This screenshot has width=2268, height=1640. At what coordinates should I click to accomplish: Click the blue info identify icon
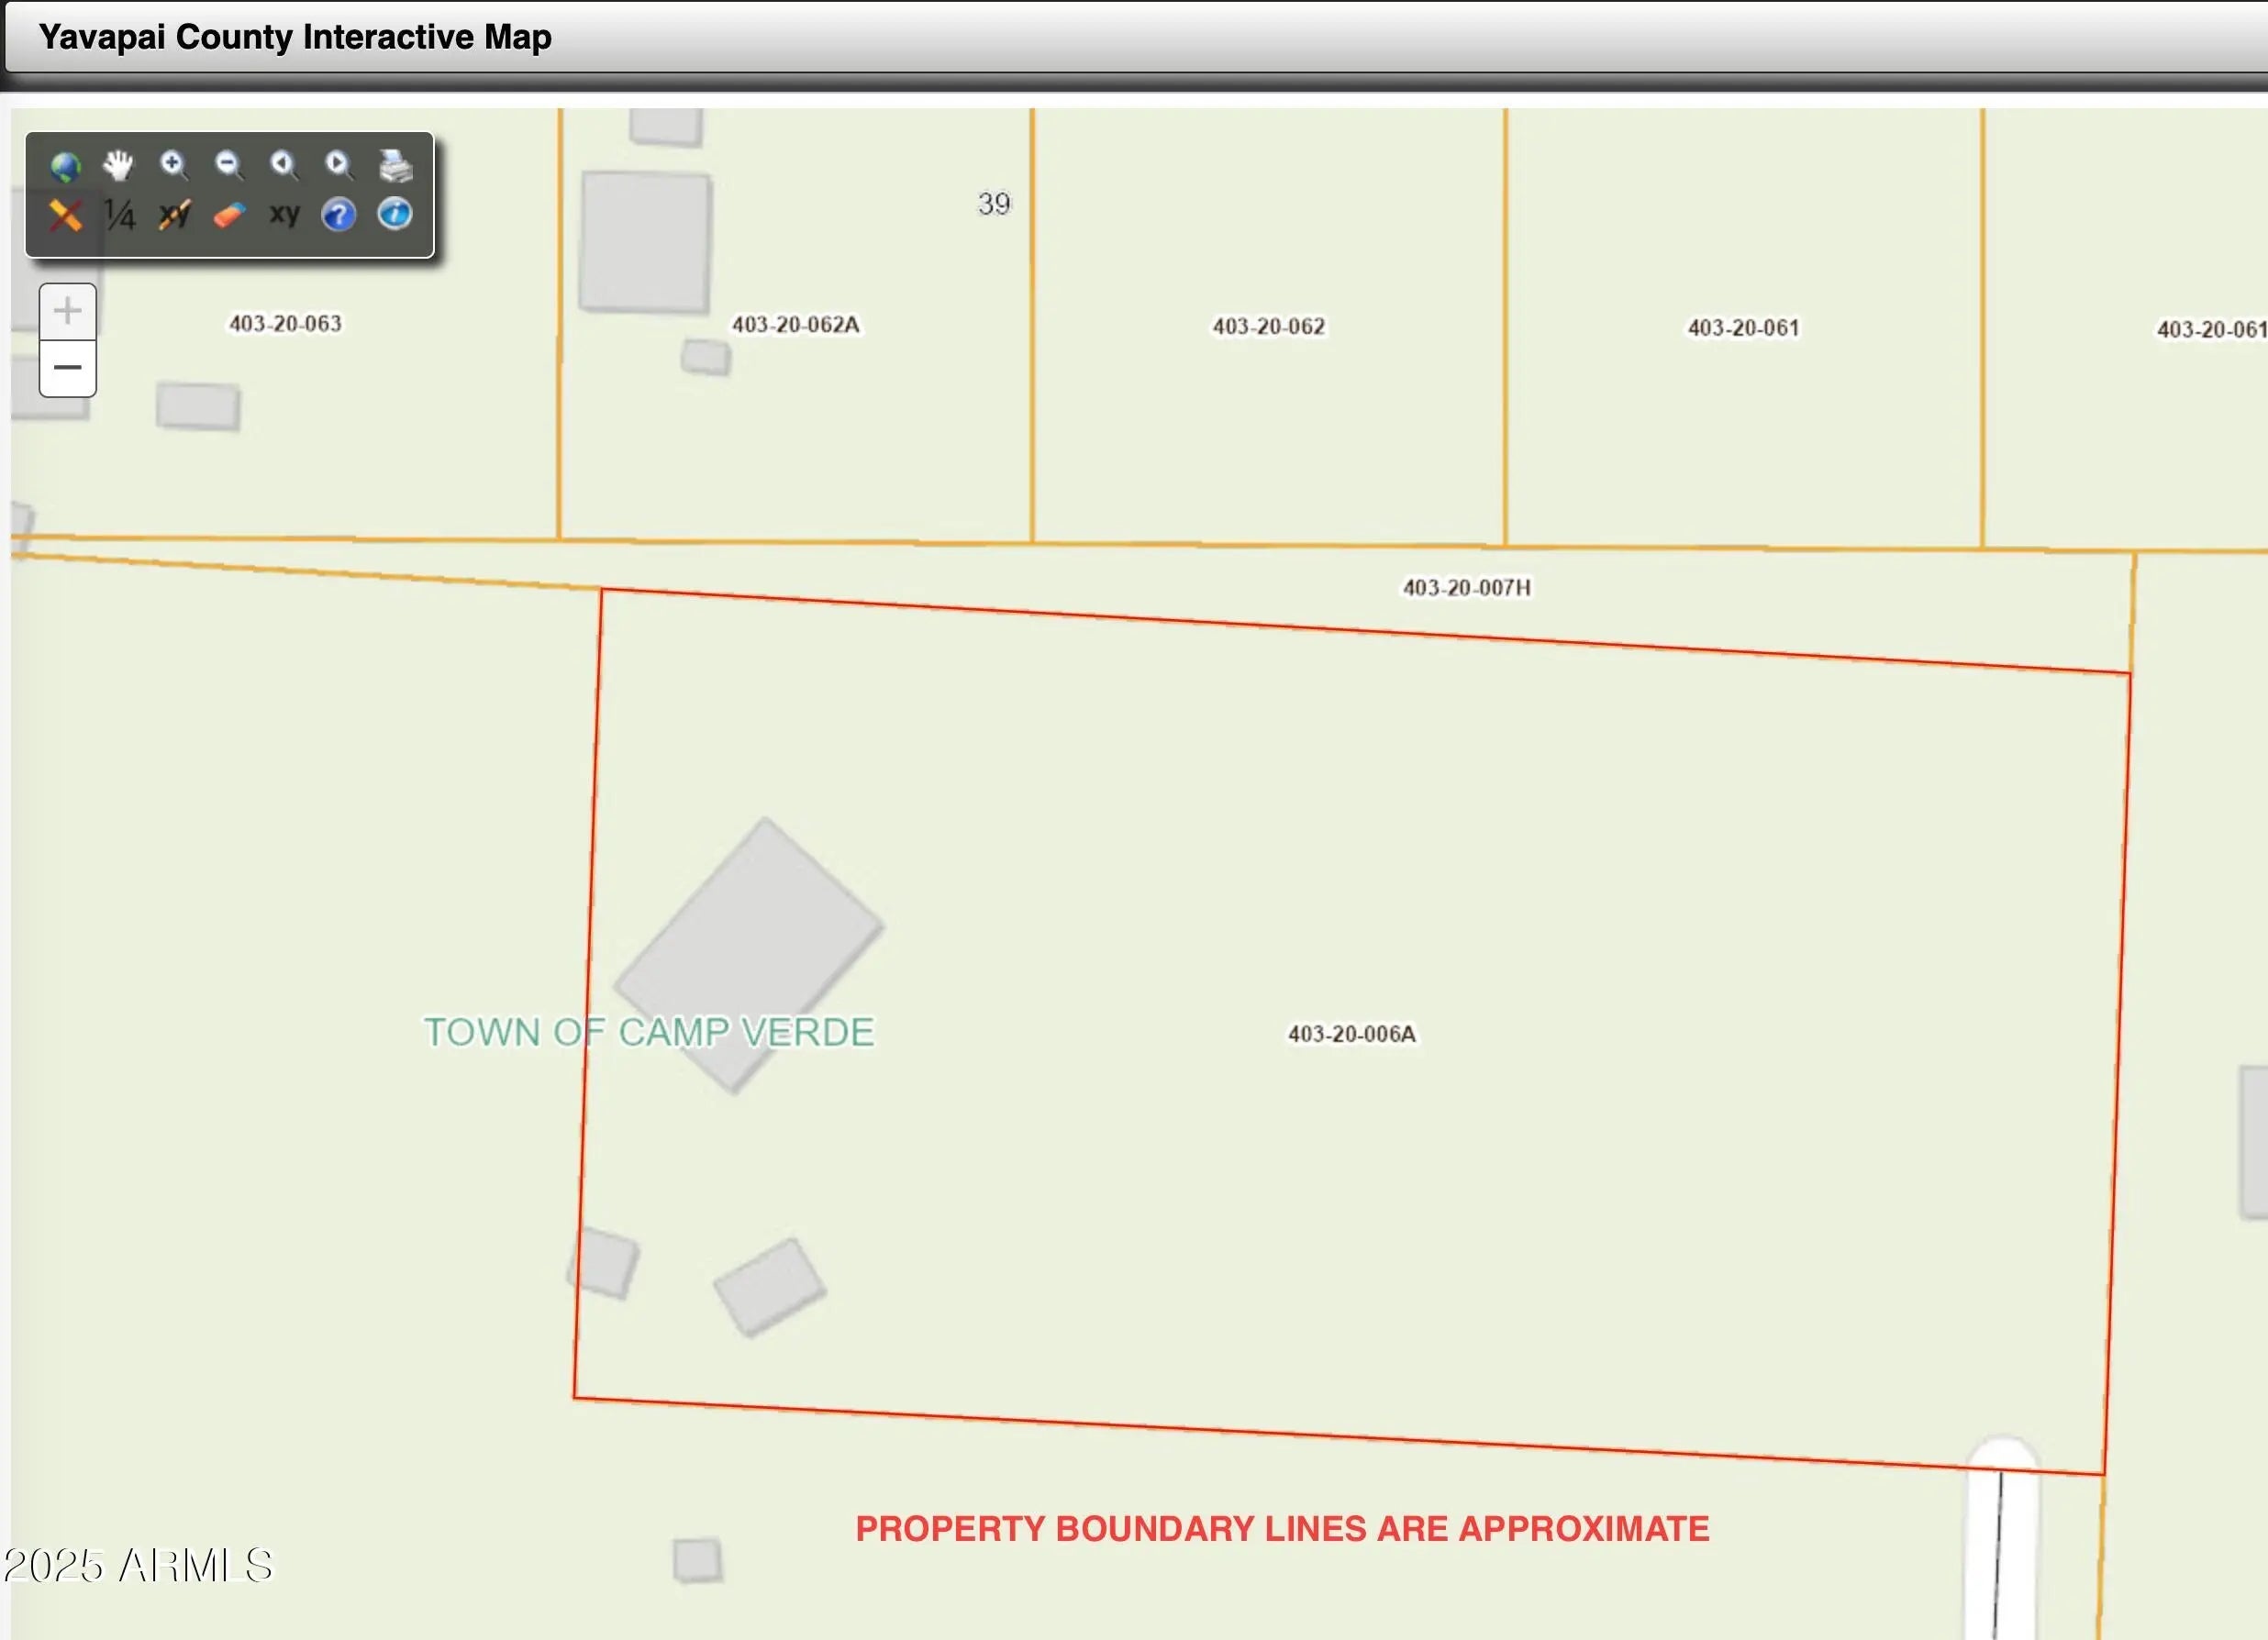tap(395, 214)
